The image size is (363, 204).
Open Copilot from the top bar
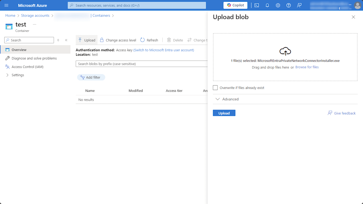click(x=235, y=5)
